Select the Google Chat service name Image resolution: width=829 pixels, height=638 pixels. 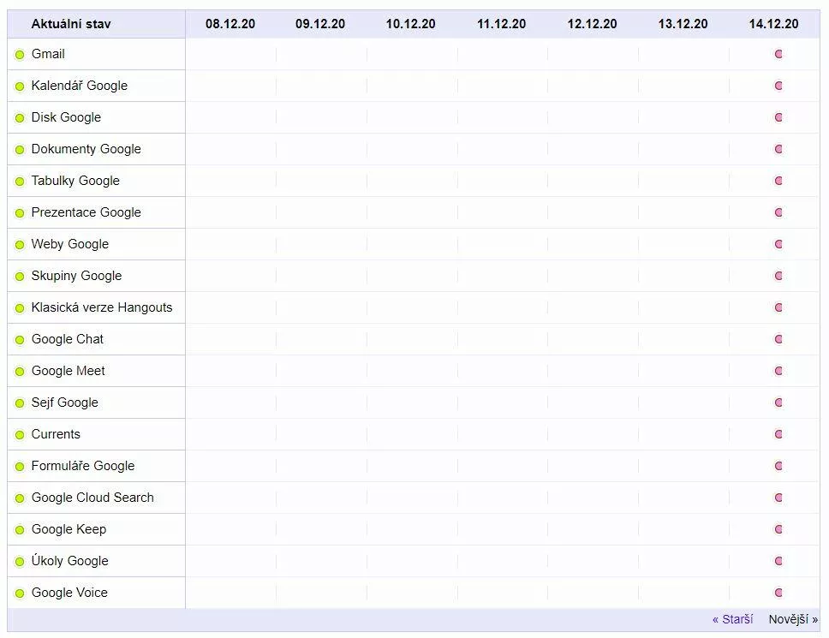tap(68, 339)
